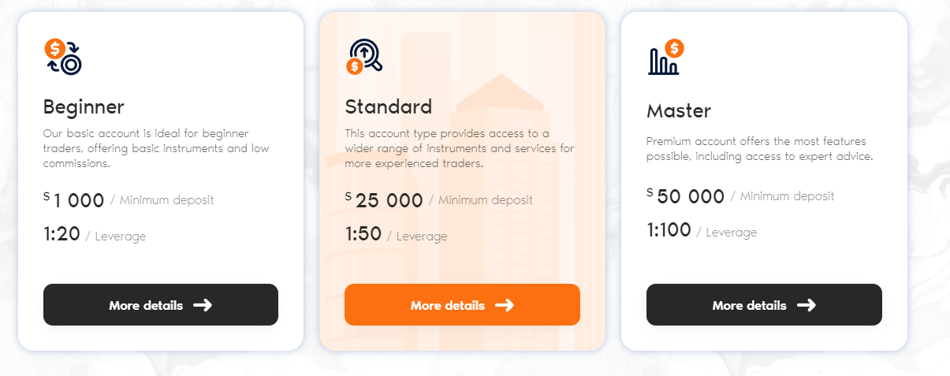Open More details for the Master account

(x=764, y=304)
